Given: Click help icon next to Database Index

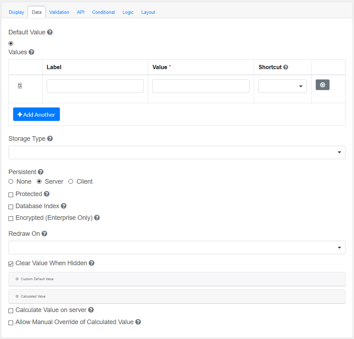Looking at the screenshot, I should tap(64, 206).
